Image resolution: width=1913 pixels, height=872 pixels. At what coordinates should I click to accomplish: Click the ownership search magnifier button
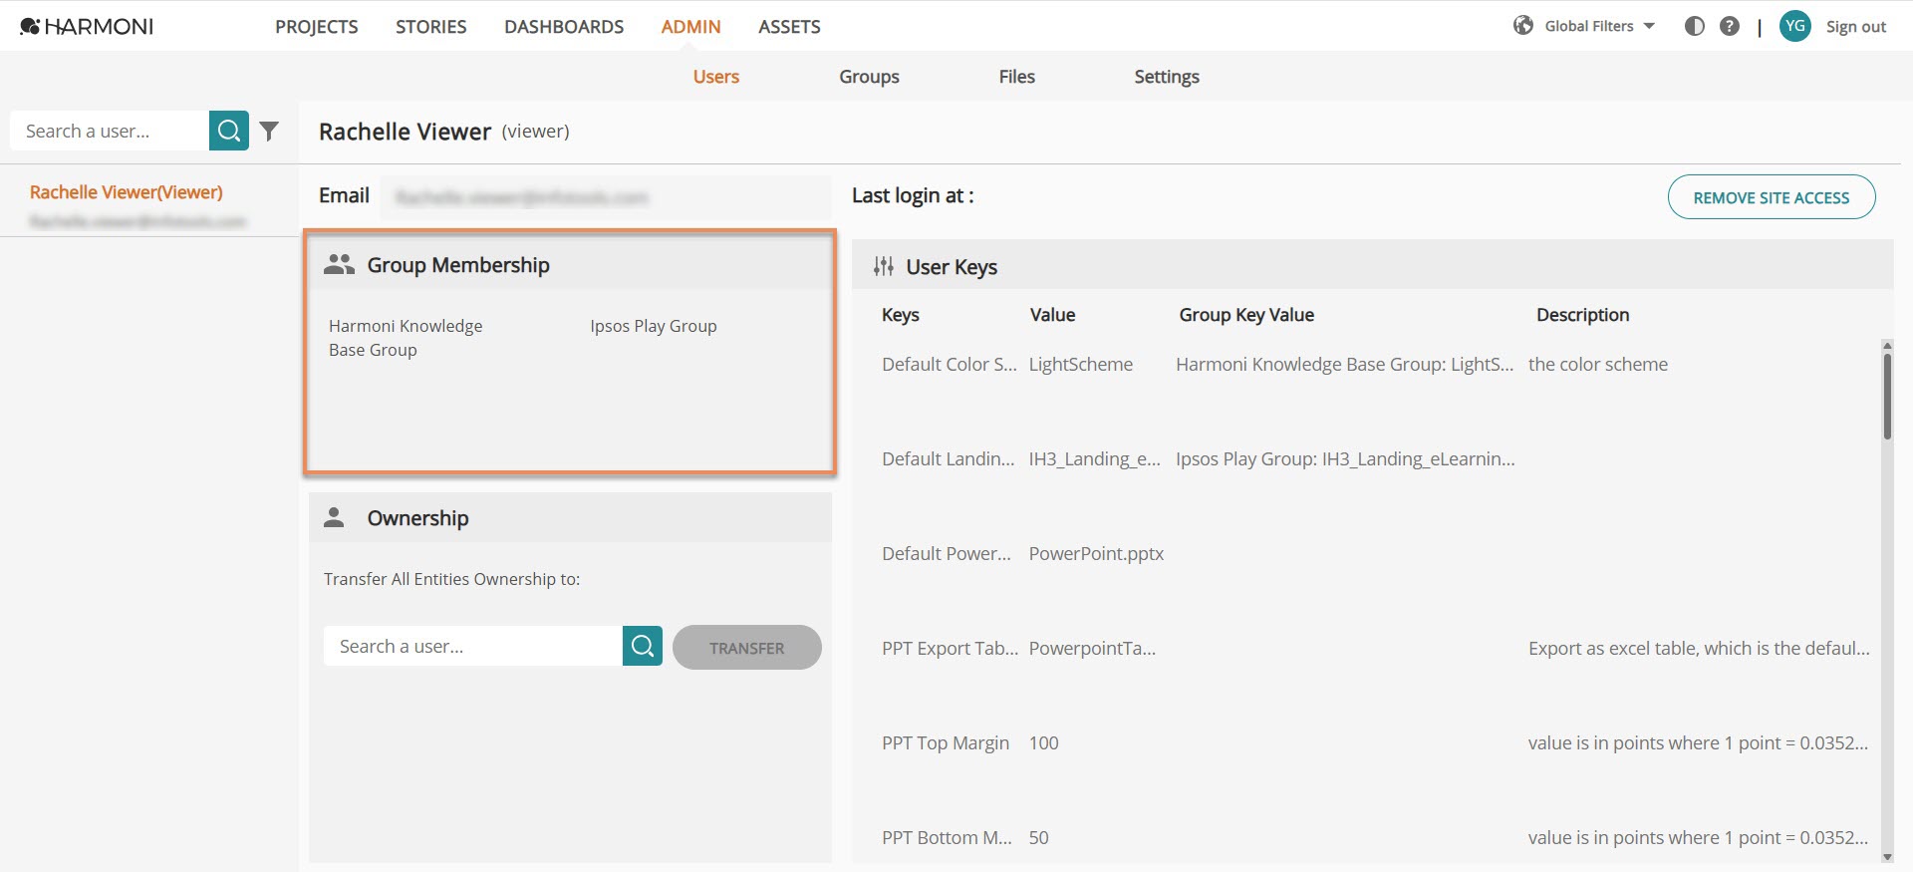(643, 646)
